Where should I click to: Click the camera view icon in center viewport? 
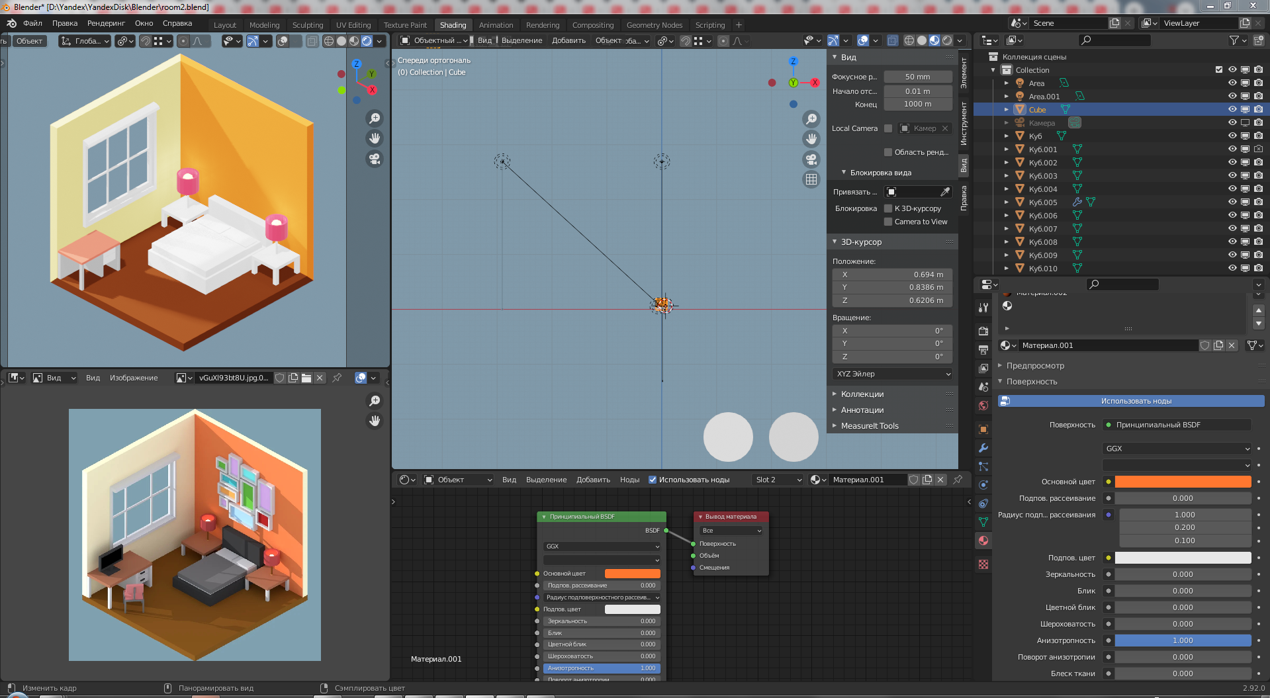[811, 159]
